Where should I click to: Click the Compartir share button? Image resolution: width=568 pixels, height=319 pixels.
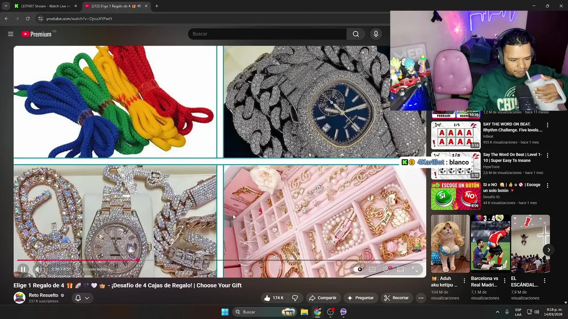click(x=323, y=298)
